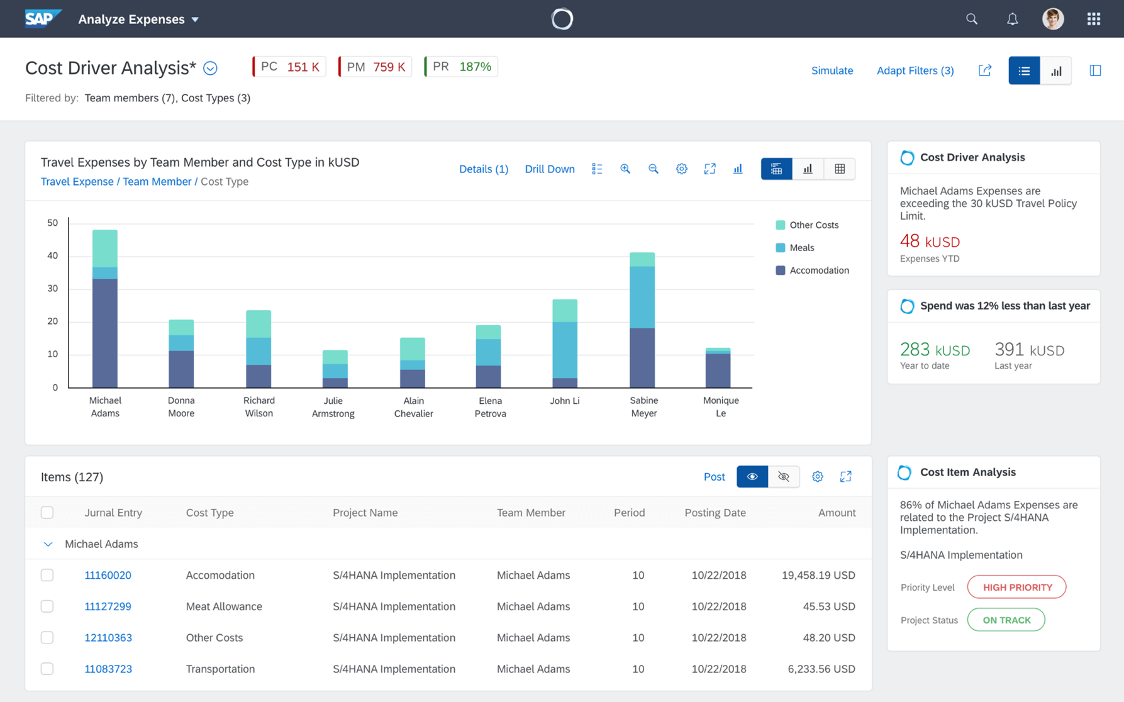Open journal entry 11127299

tap(108, 606)
